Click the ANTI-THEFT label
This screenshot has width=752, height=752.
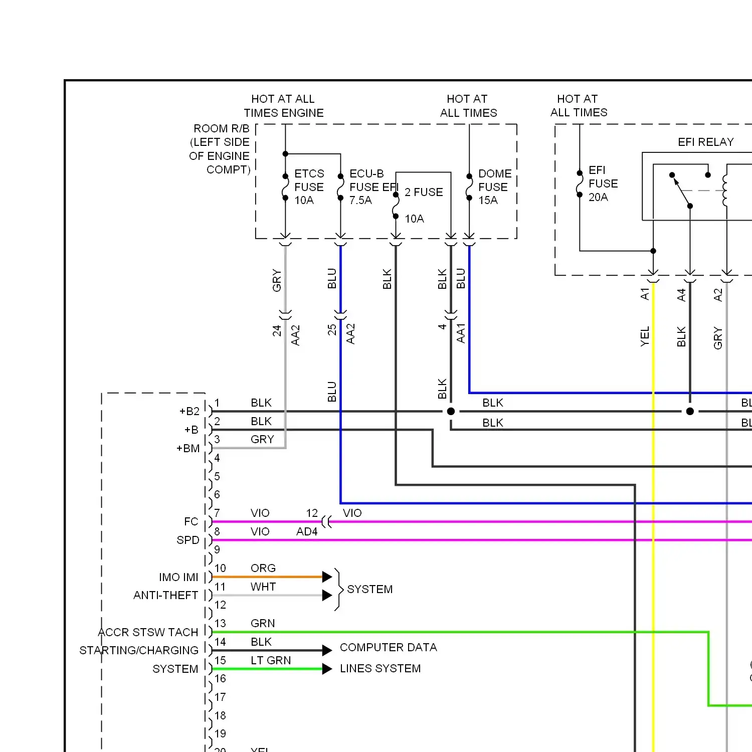click(166, 595)
